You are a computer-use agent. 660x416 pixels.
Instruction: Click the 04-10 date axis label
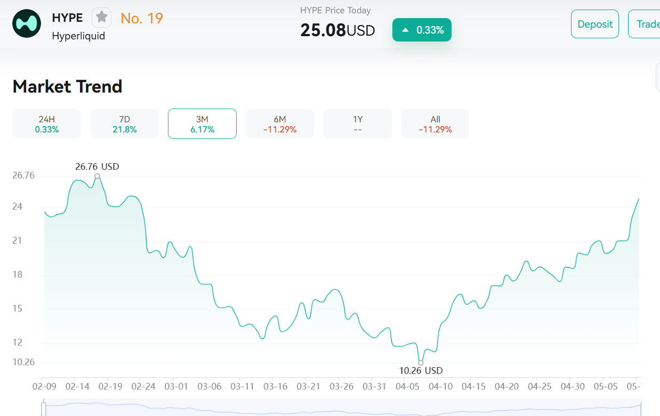440,386
